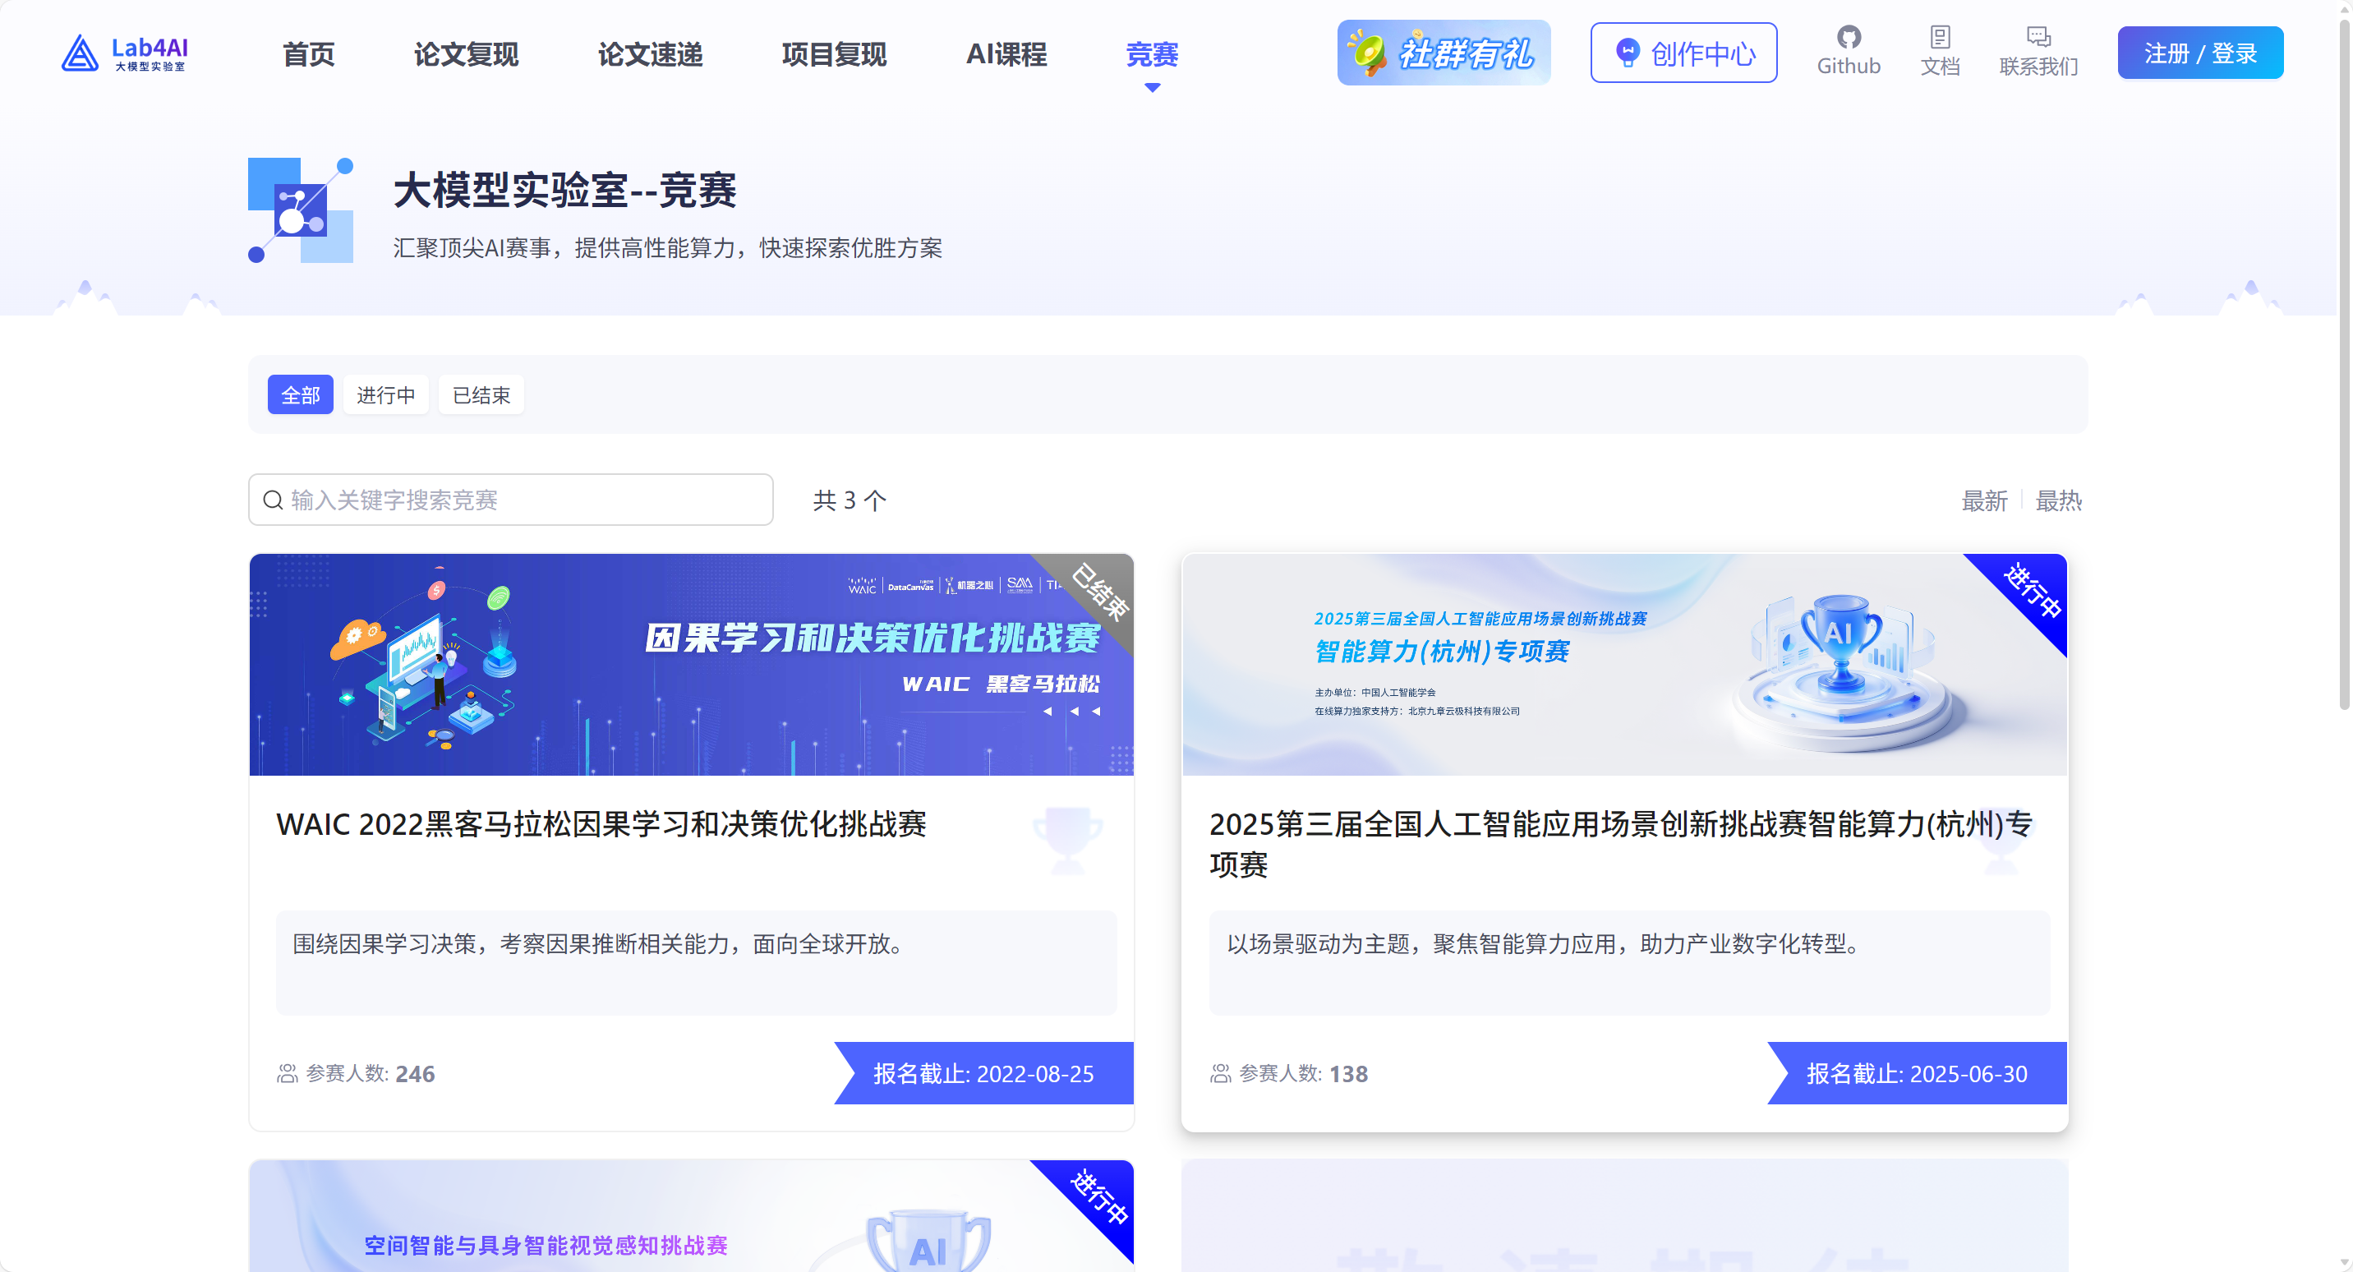Go to 首页 in the navigation

pos(309,55)
